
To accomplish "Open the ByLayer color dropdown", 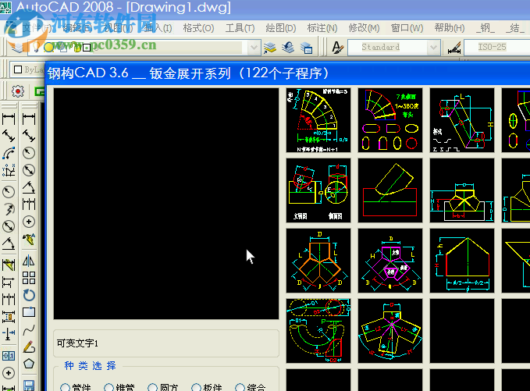I will coord(28,69).
